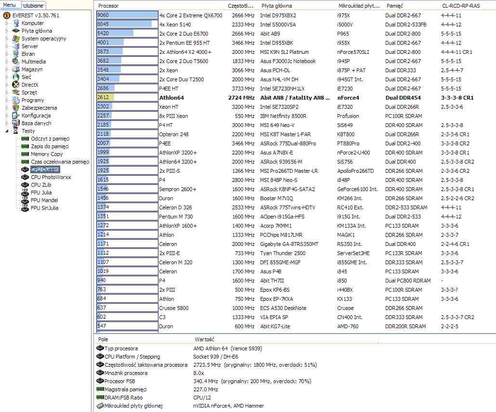Expand the Płyta główna tree node

click(x=7, y=31)
